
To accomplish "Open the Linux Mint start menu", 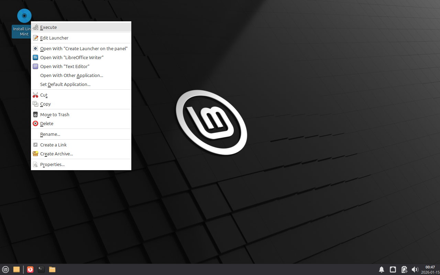I will (x=5, y=269).
